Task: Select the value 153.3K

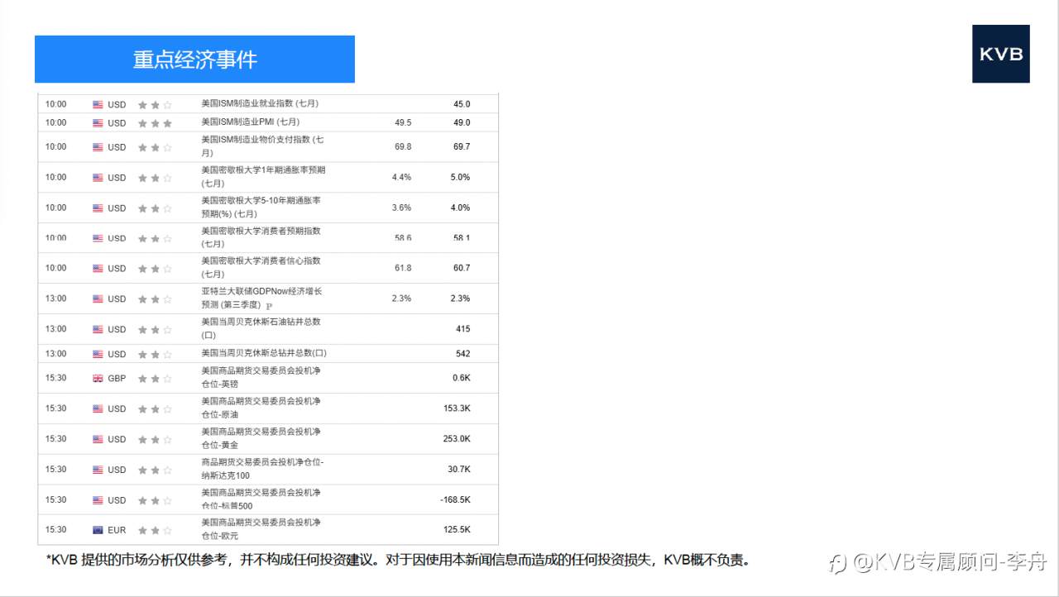Action: [x=457, y=408]
